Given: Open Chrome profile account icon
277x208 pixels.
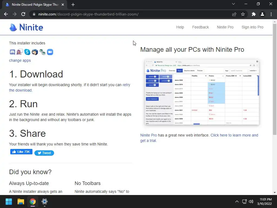Looking at the screenshot, I should pyautogui.click(x=262, y=14).
